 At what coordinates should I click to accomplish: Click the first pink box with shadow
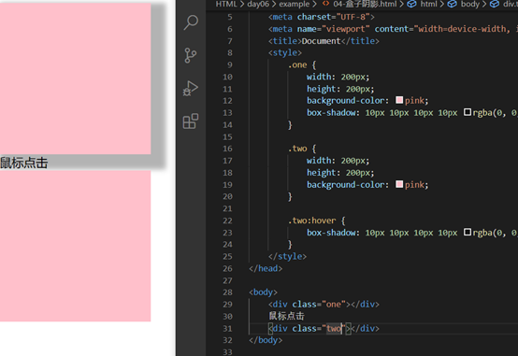(76, 78)
